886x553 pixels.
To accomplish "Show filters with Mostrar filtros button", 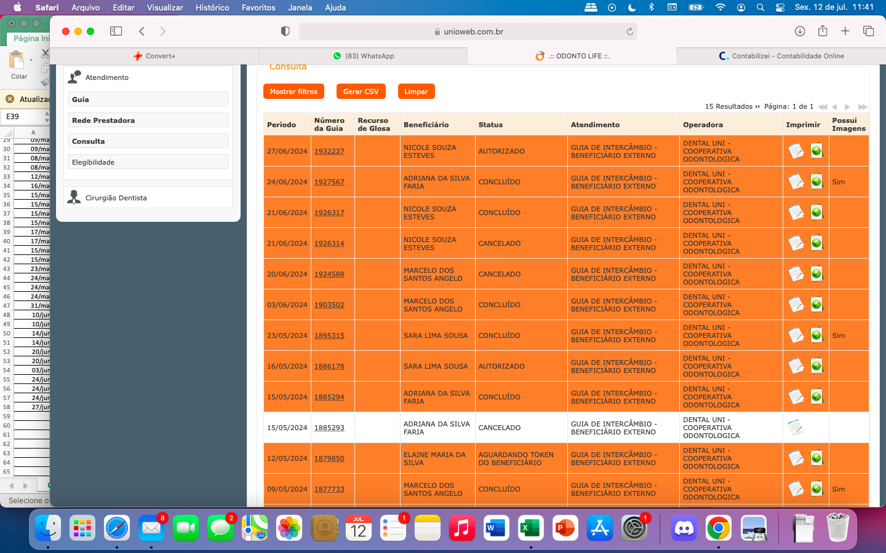I will pos(293,92).
